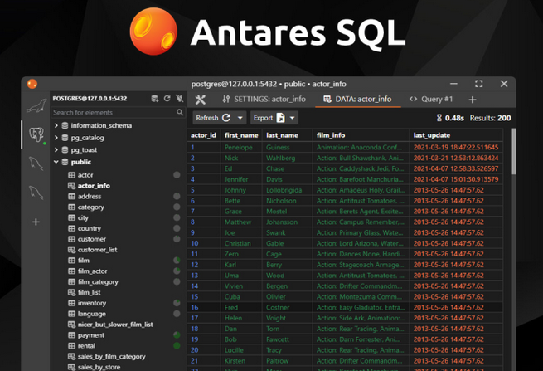Refresh the schema list in explorer header
This screenshot has width=543, height=371.
(x=167, y=99)
